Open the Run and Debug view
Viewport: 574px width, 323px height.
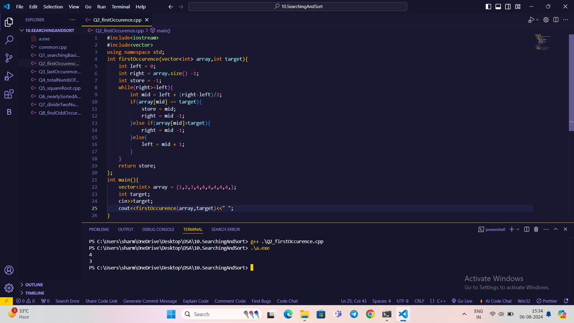(9, 76)
